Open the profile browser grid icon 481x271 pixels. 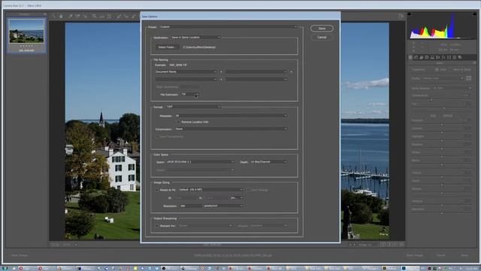[469, 78]
